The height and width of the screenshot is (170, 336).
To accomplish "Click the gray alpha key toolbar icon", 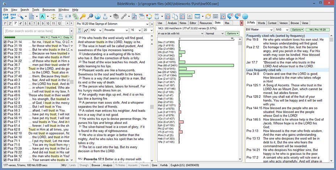I will (190, 16).
